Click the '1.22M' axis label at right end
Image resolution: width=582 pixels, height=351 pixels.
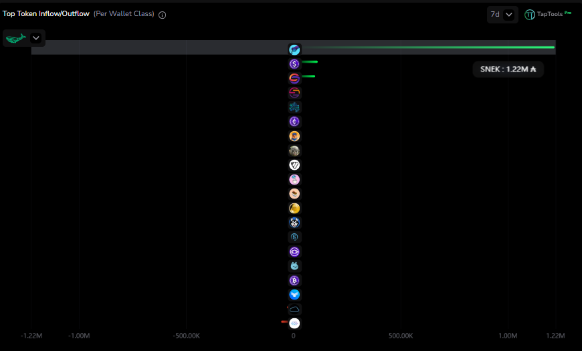555,336
